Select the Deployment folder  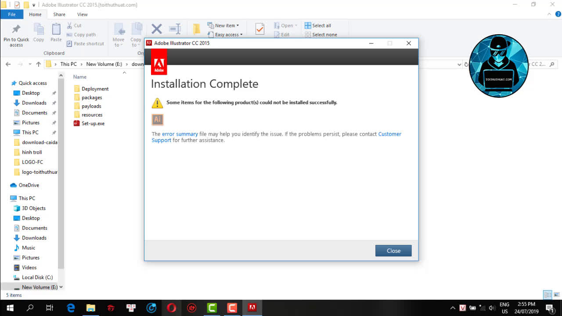(91, 89)
